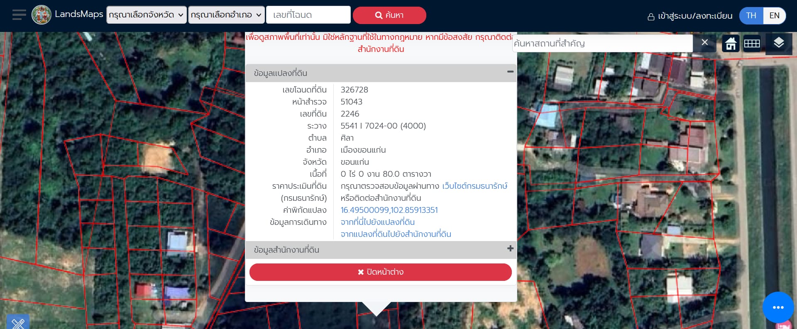Screen dimensions: 797x329
Task: Select survey page value 51043
Action: pos(351,102)
